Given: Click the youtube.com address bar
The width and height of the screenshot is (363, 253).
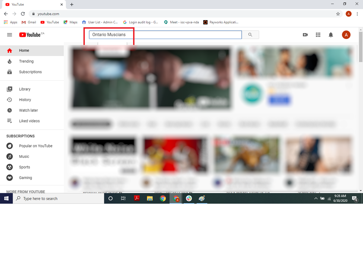Looking at the screenshot, I should 185,14.
